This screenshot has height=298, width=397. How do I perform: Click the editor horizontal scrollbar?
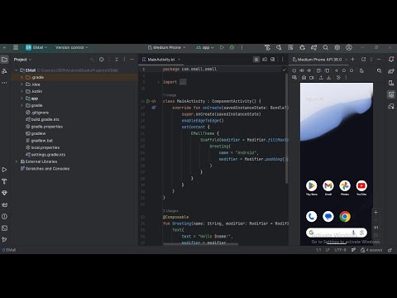coord(200,244)
